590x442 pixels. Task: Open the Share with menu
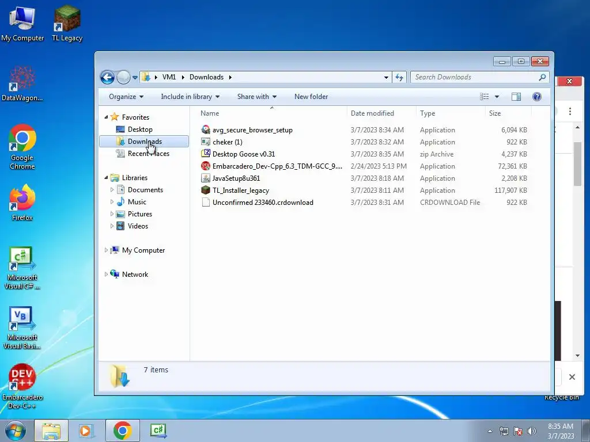click(256, 97)
